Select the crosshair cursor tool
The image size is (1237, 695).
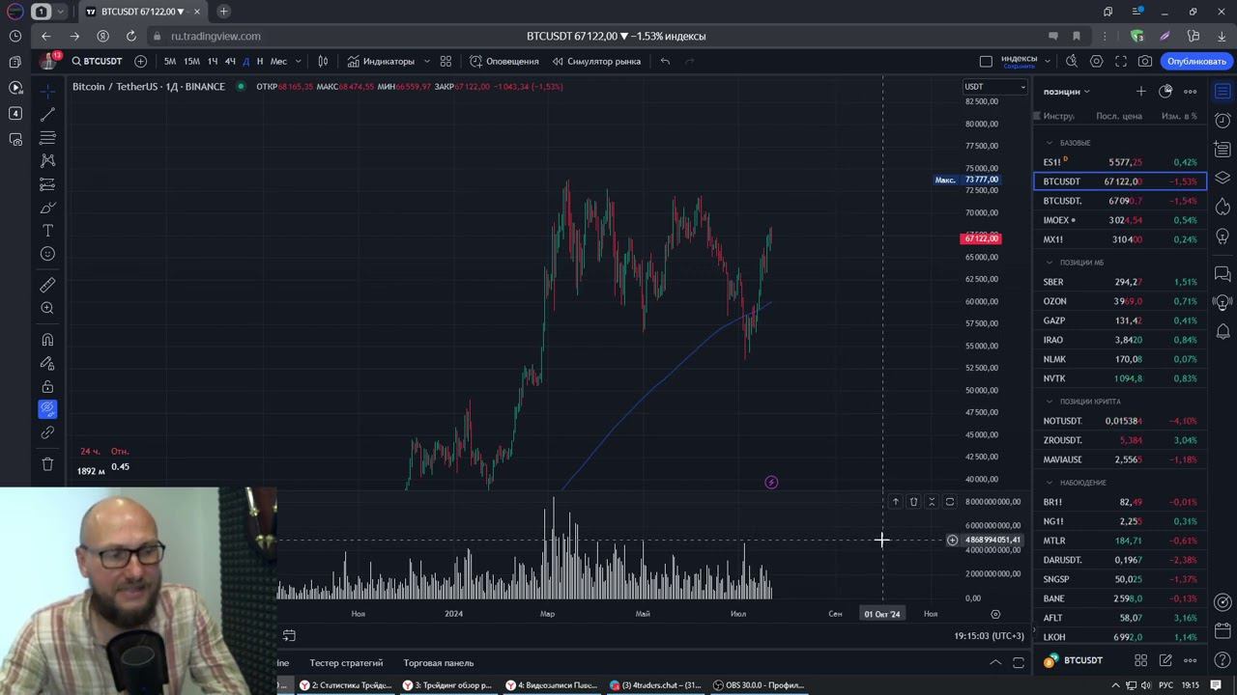[x=47, y=91]
